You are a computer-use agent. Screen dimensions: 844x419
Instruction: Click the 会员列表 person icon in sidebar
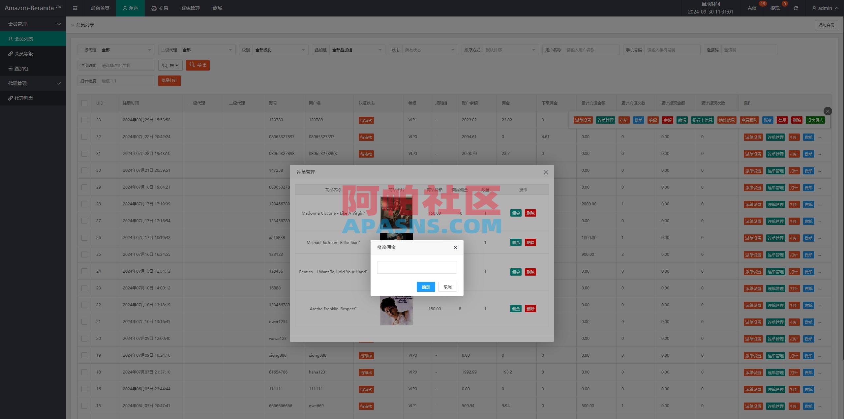click(x=11, y=39)
